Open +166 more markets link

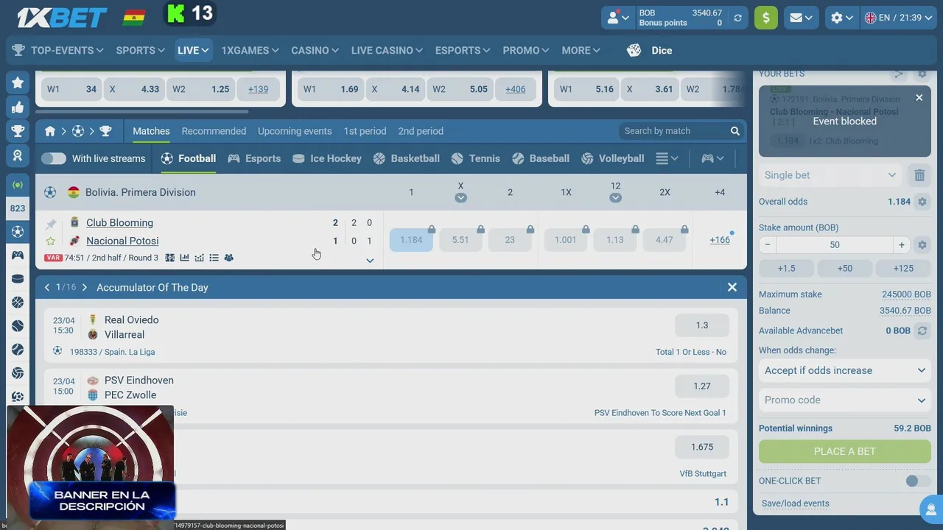tap(720, 240)
